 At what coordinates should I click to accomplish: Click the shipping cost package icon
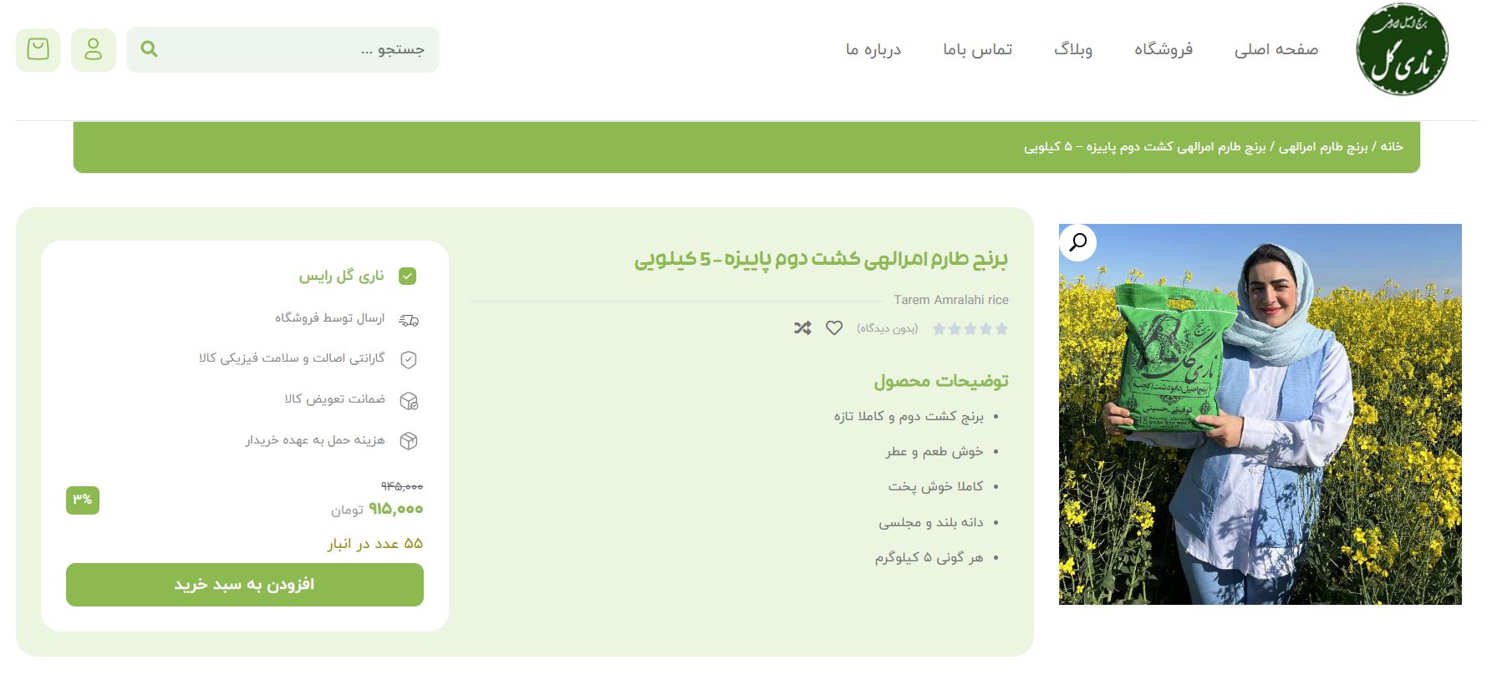tap(409, 440)
